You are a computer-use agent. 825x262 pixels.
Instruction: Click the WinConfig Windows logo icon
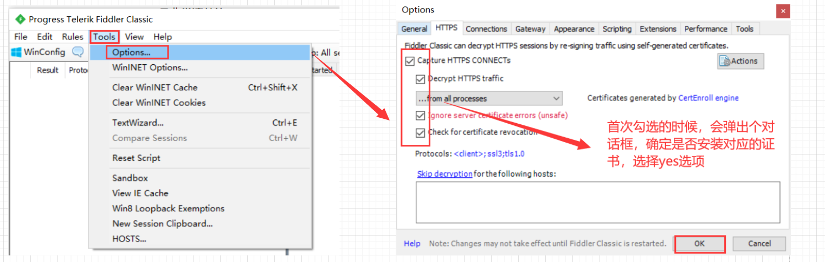[x=16, y=52]
